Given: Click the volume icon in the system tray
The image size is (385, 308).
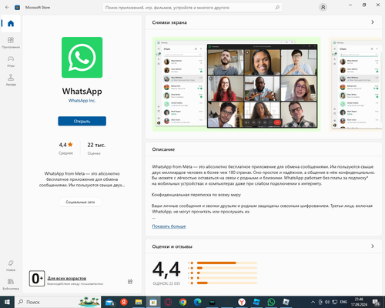Looking at the screenshot, I should (327, 302).
